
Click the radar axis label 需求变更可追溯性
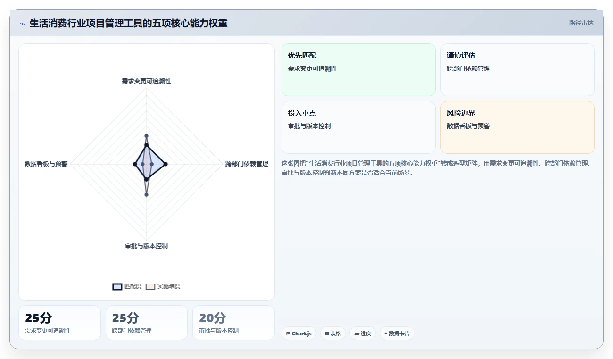click(146, 81)
